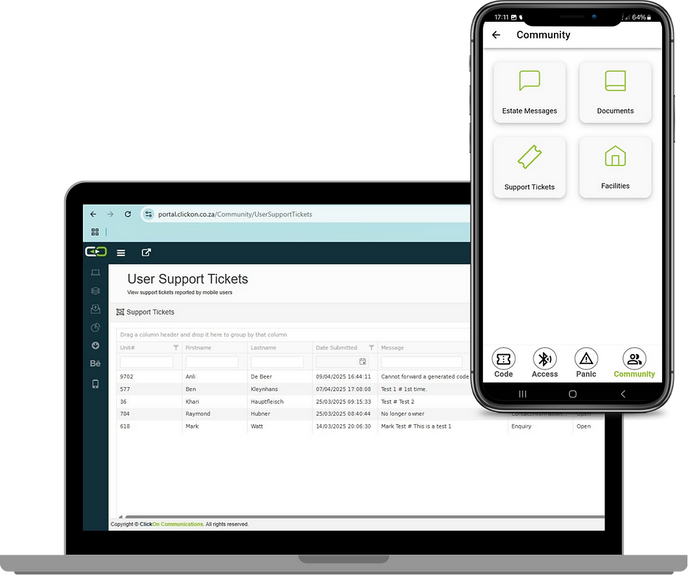The height and width of the screenshot is (575, 688).
Task: Click the Firstname filter input field
Action: (212, 362)
